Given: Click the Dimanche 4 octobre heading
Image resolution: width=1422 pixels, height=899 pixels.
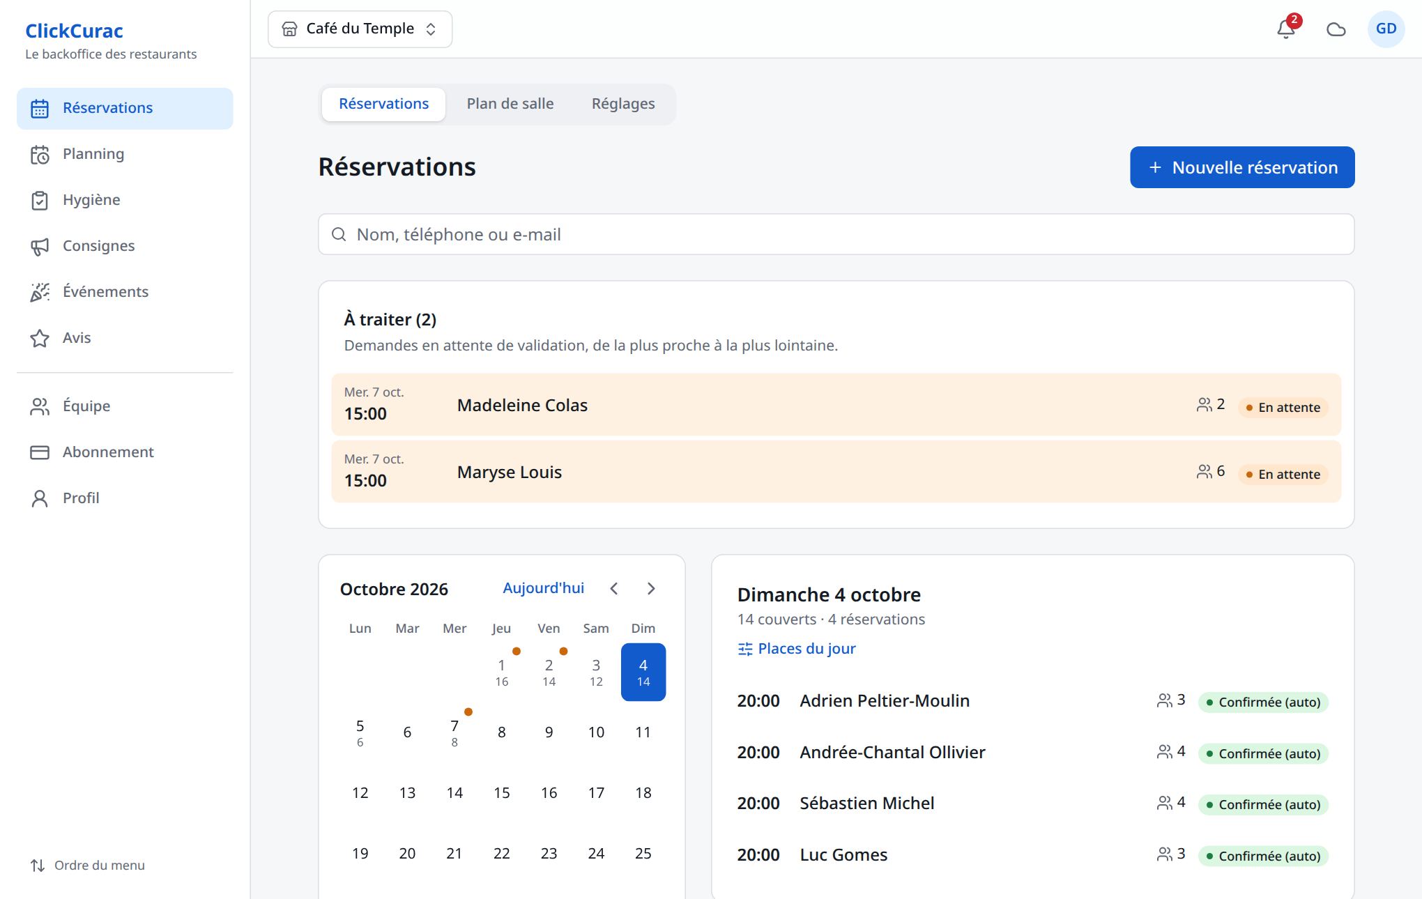Looking at the screenshot, I should pos(829,594).
